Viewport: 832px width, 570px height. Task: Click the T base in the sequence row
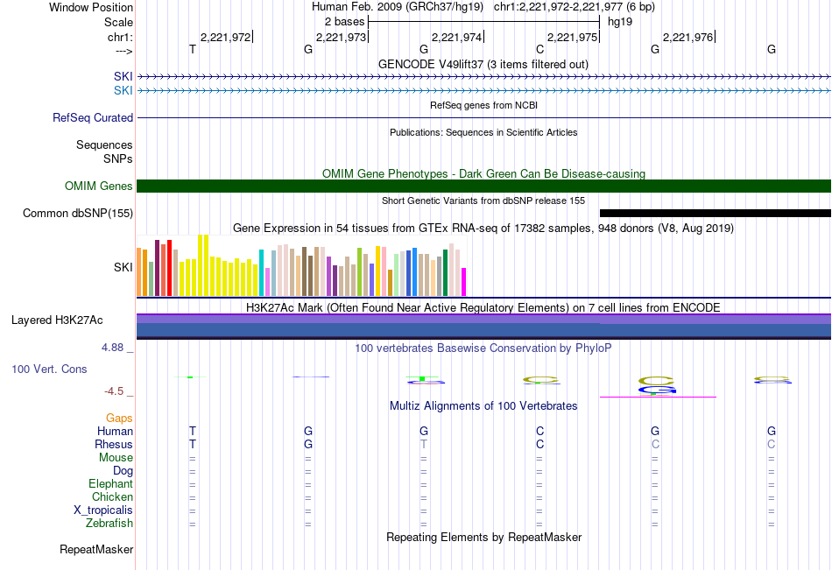(x=193, y=49)
